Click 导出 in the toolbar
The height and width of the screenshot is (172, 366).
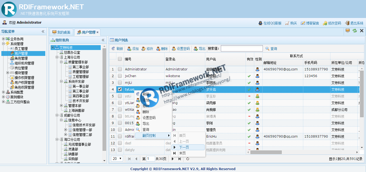(200, 49)
